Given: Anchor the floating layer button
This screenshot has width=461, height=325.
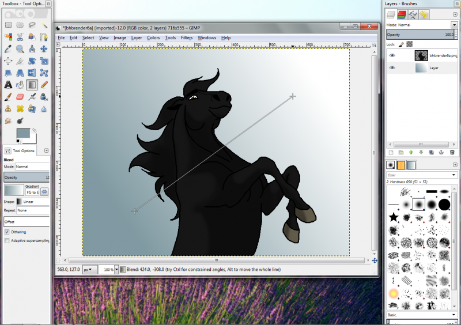Looking at the screenshot, I should (x=441, y=152).
